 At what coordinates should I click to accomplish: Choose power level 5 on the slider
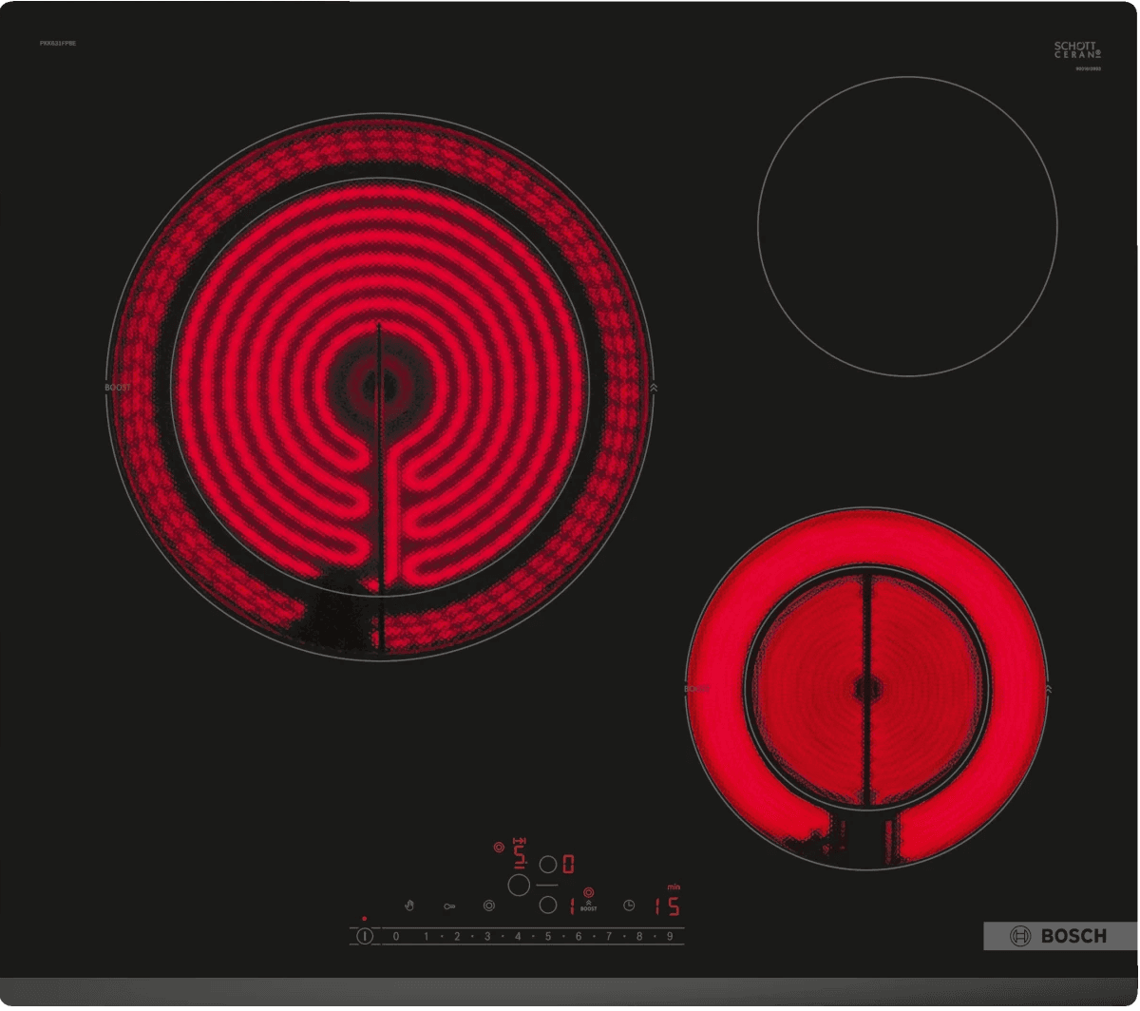(548, 937)
